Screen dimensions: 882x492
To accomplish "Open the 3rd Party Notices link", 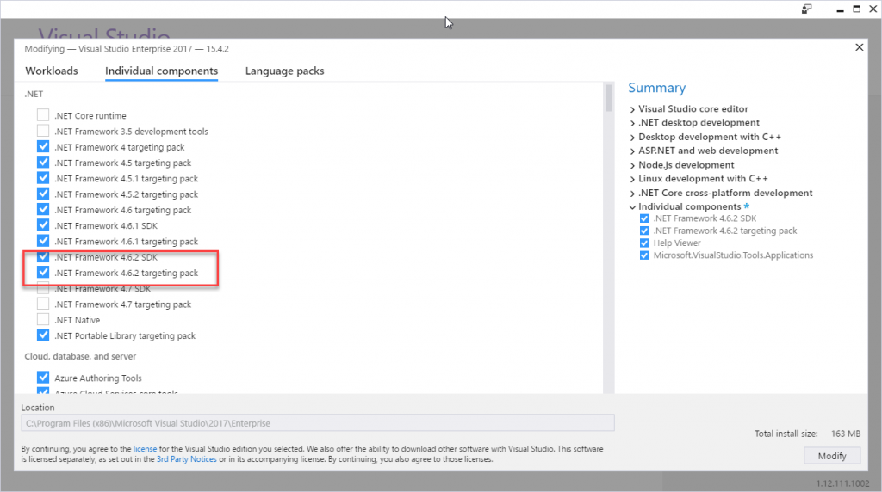I will [x=185, y=459].
